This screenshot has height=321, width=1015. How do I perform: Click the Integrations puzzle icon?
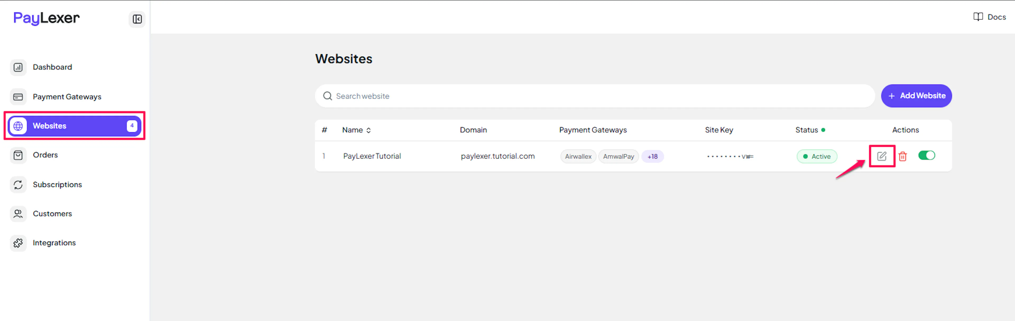click(x=18, y=243)
